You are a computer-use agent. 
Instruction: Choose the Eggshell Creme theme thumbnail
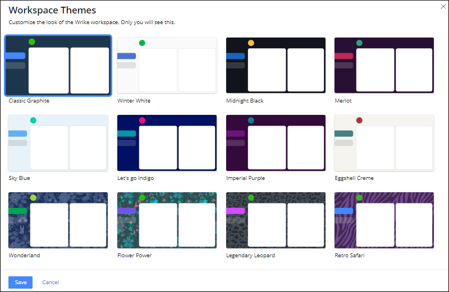tap(384, 143)
